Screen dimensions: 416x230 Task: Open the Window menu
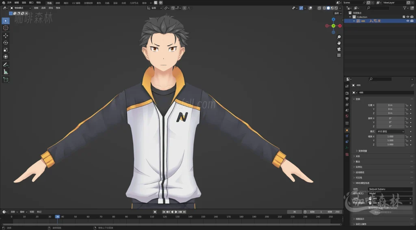[x=31, y=3]
